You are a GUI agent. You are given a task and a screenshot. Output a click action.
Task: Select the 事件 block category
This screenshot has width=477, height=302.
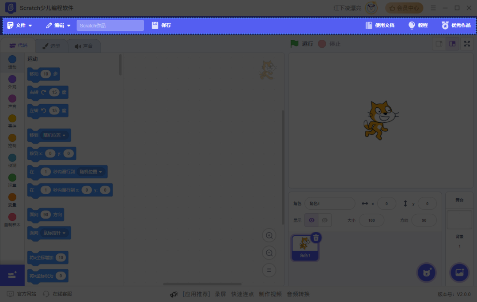tap(12, 121)
